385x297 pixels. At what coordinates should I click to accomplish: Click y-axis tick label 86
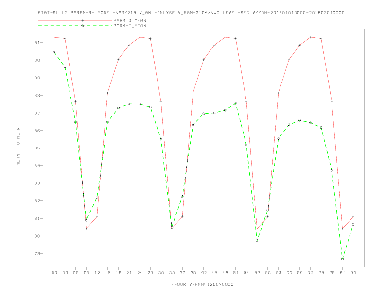37,131
